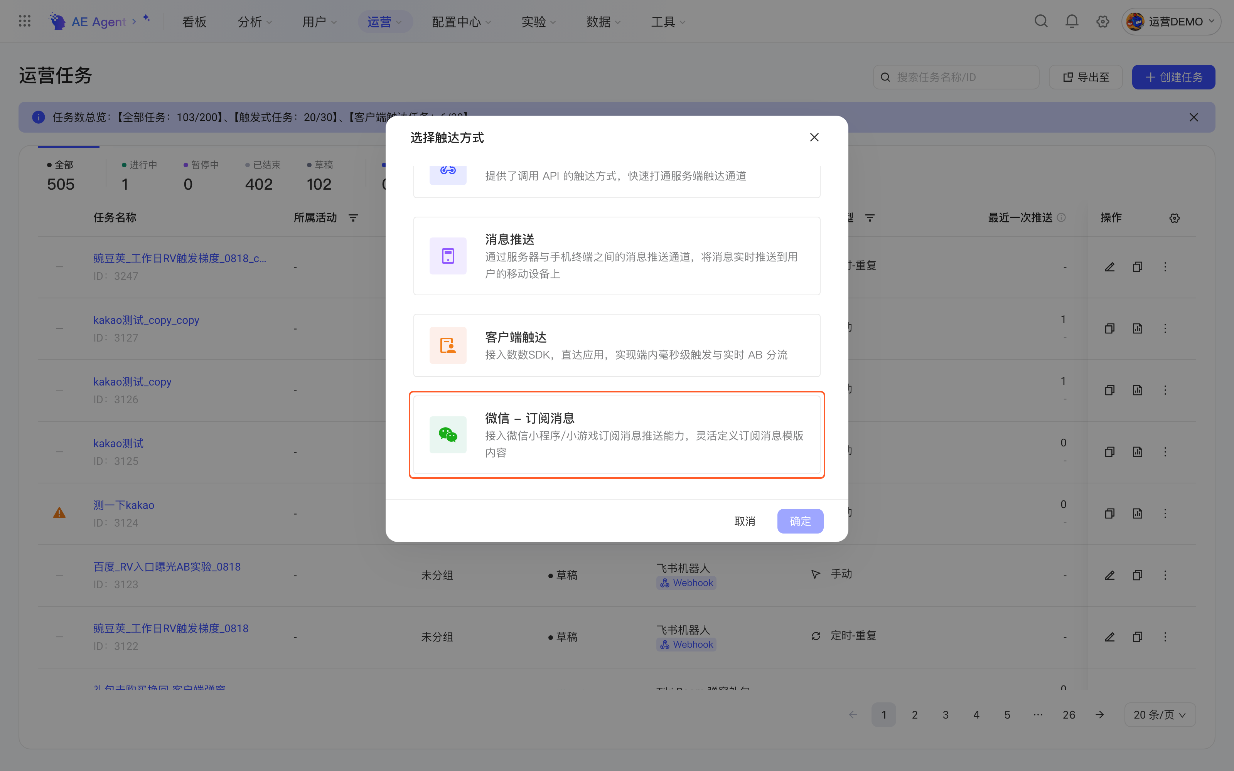Screen dimensions: 1234x771
Task: Click info icon beside 最近一次推送
Action: tap(1061, 218)
